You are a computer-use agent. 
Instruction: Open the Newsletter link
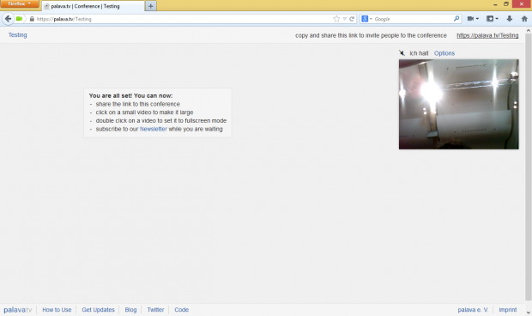click(x=154, y=129)
